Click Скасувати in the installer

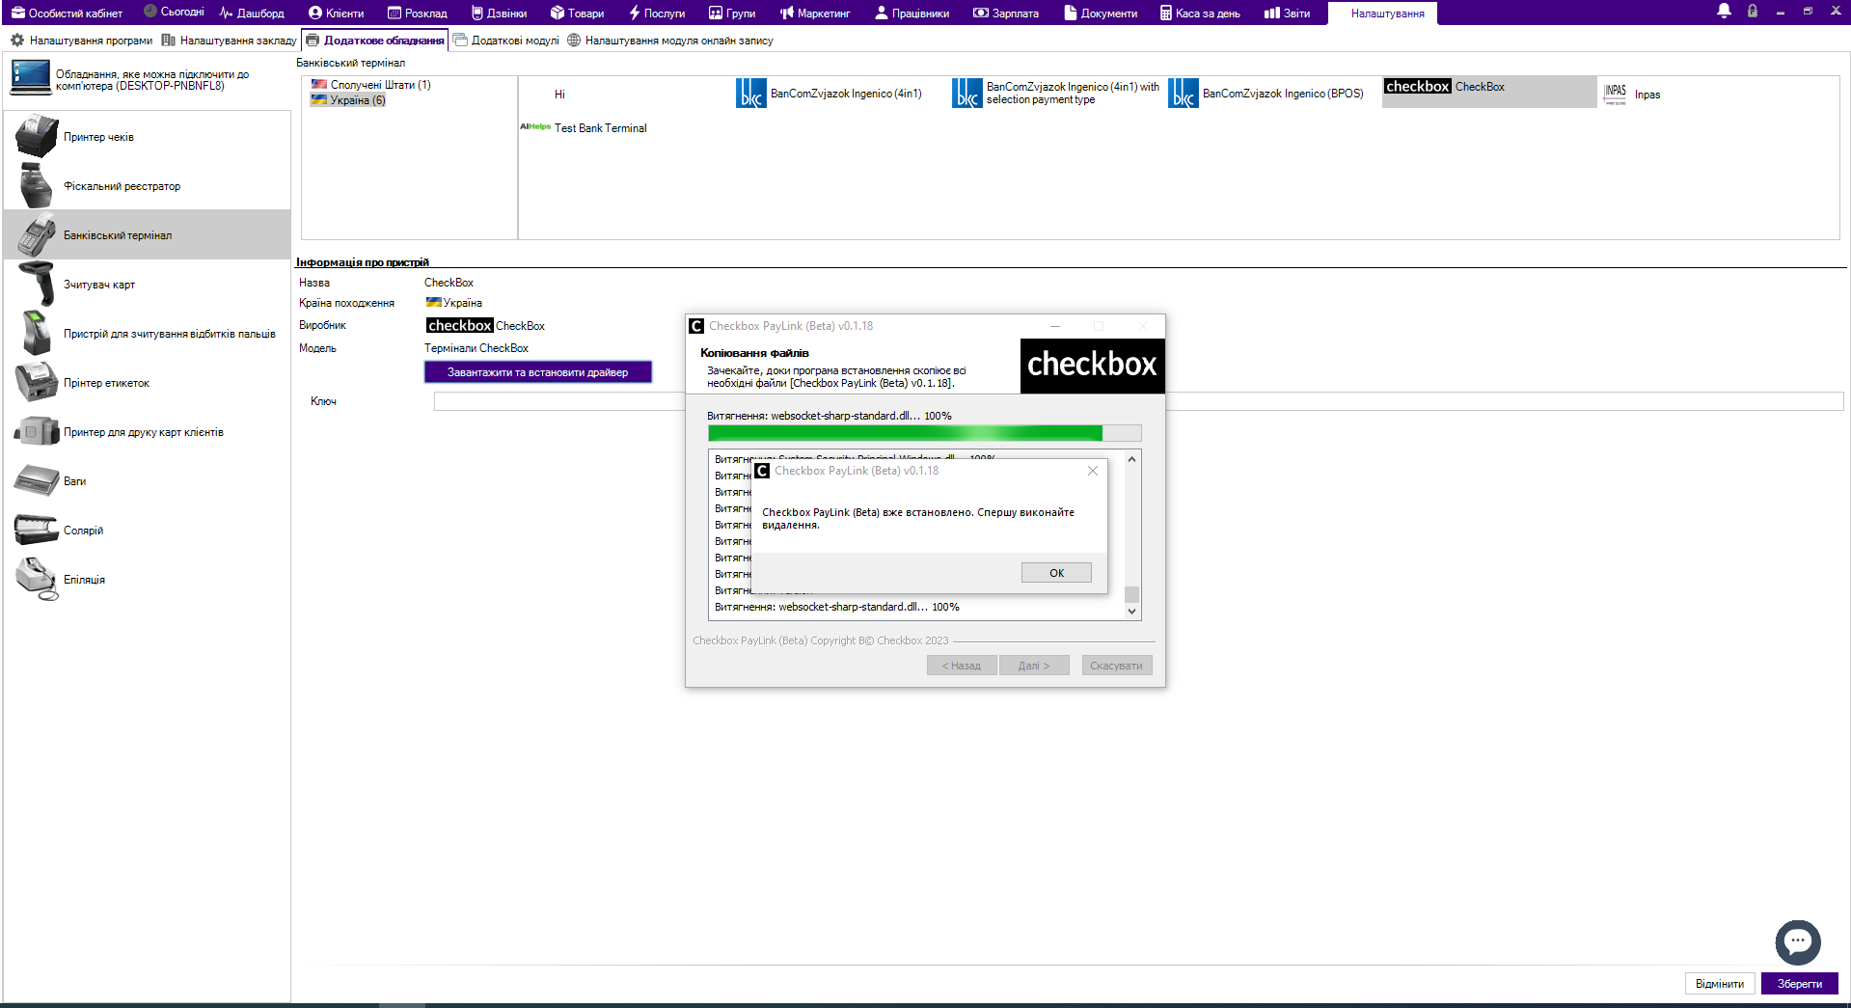tap(1116, 666)
